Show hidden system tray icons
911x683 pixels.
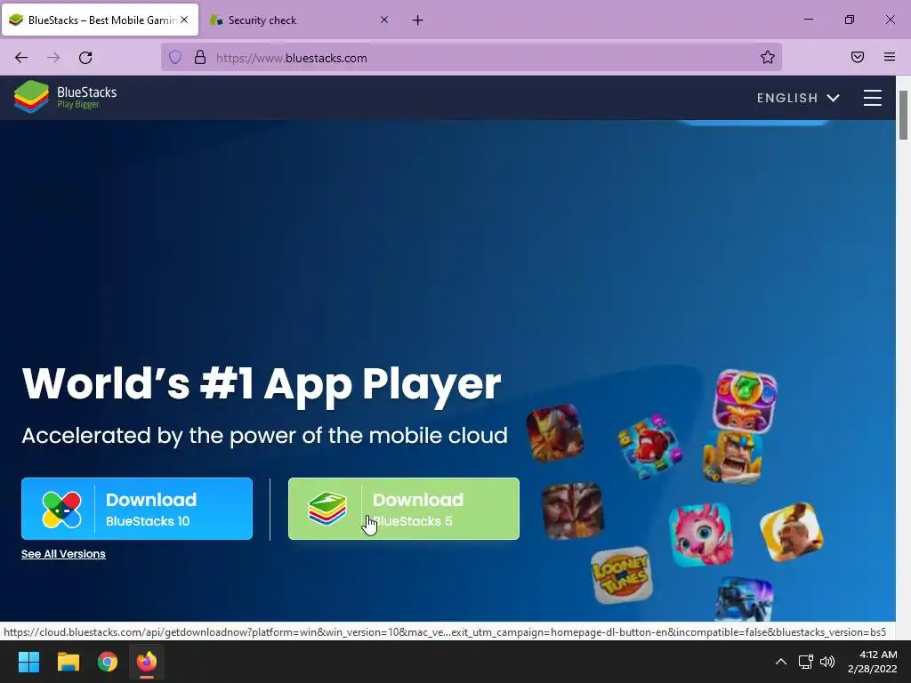tap(781, 662)
